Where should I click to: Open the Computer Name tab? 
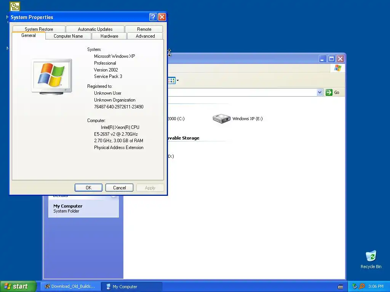tap(68, 36)
